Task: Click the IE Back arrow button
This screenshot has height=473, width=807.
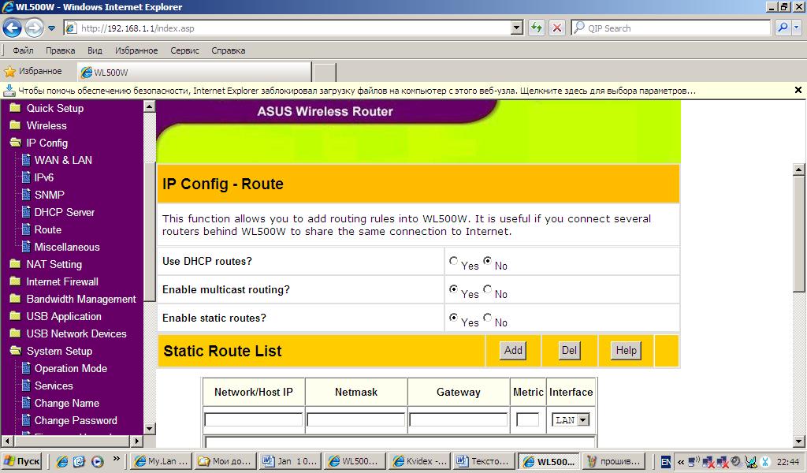Action: pos(13,28)
